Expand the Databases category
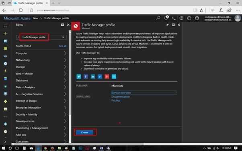This screenshot has height=151, width=242. (41, 80)
